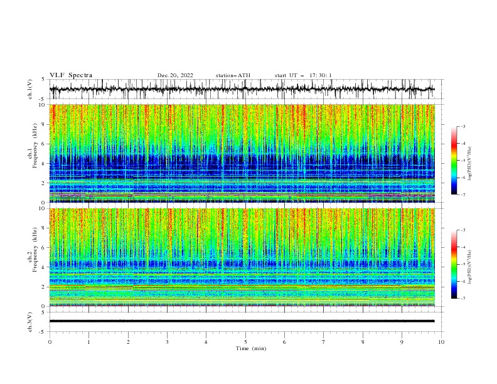This screenshot has height=384, width=497.
Task: Click the "VLF Spectra" title text
Action: [71, 75]
